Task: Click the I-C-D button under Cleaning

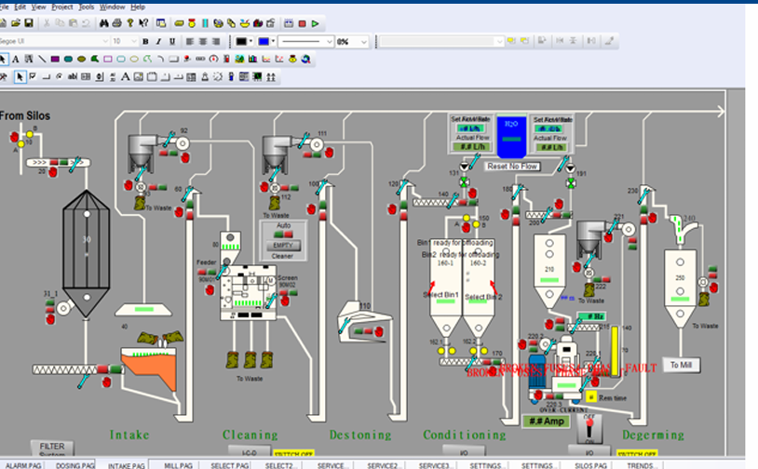Action: tap(249, 452)
